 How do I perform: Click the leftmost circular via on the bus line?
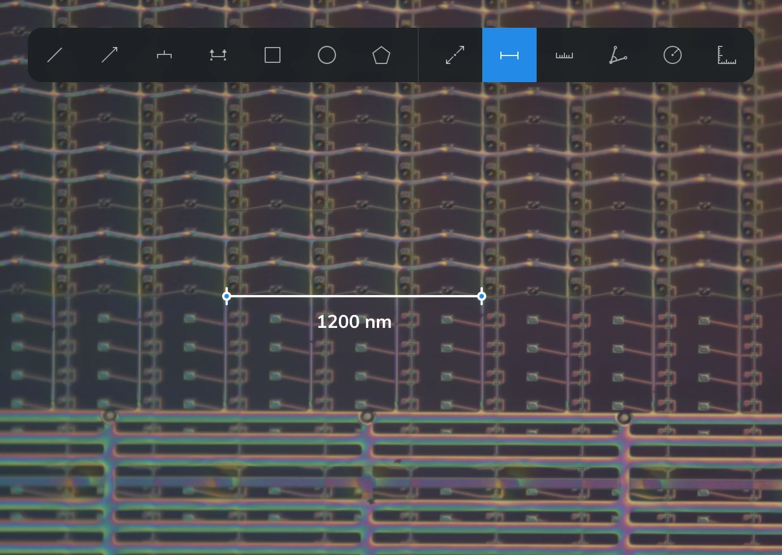(109, 416)
